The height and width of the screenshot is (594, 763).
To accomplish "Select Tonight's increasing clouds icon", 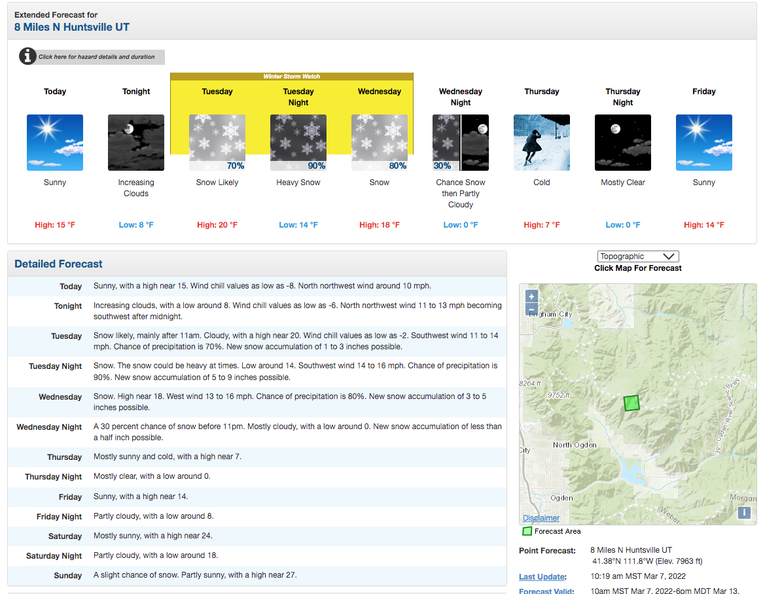I will [136, 143].
